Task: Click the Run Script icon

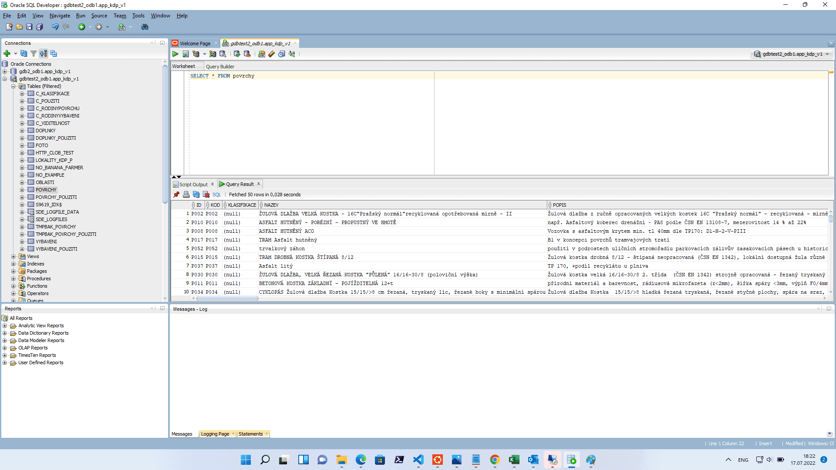Action: [x=185, y=54]
